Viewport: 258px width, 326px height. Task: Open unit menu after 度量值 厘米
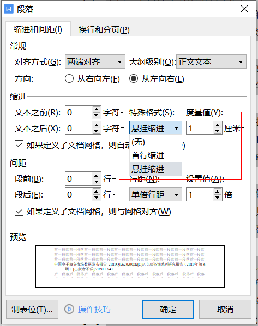[x=243, y=128]
